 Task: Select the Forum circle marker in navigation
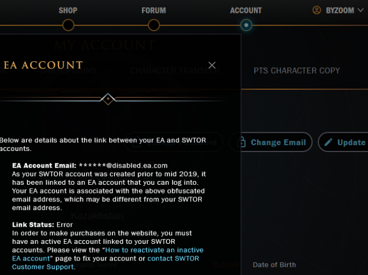154,25
